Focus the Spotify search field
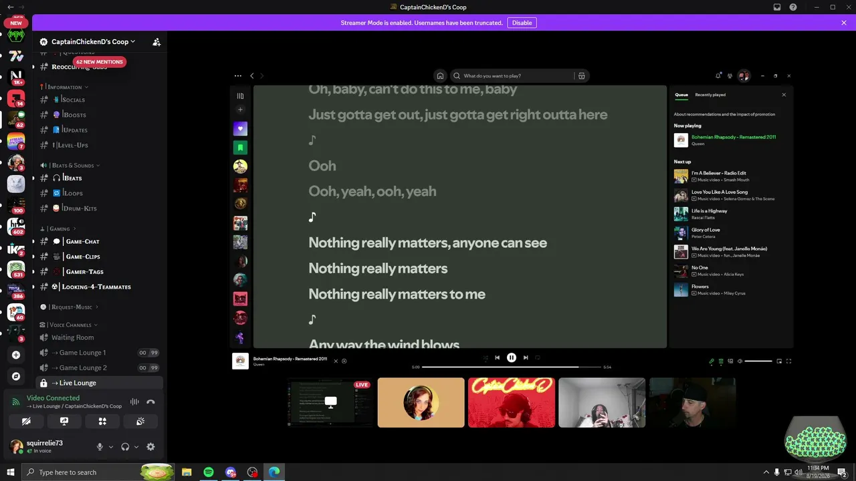856x481 pixels. click(512, 76)
